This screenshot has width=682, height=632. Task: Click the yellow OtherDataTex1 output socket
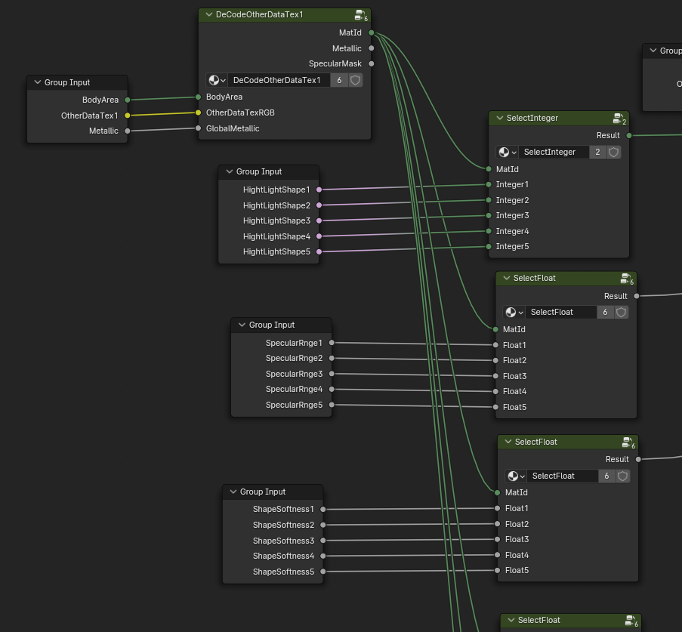[127, 116]
